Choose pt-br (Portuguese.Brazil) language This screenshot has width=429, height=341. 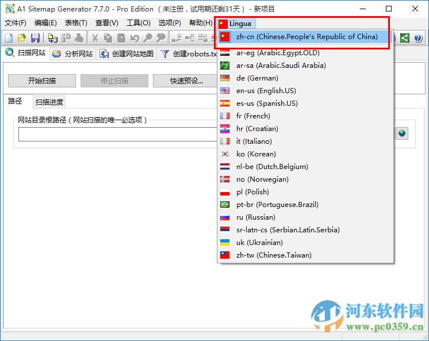305,205
